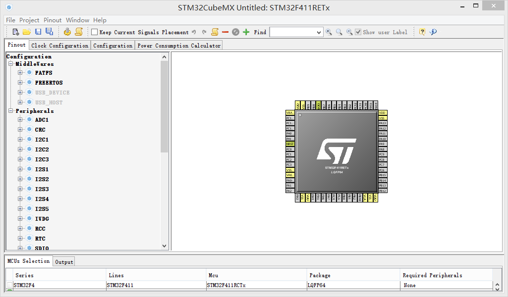Viewport: 508px width, 297px height.
Task: Open the Help menu
Action: coord(100,20)
